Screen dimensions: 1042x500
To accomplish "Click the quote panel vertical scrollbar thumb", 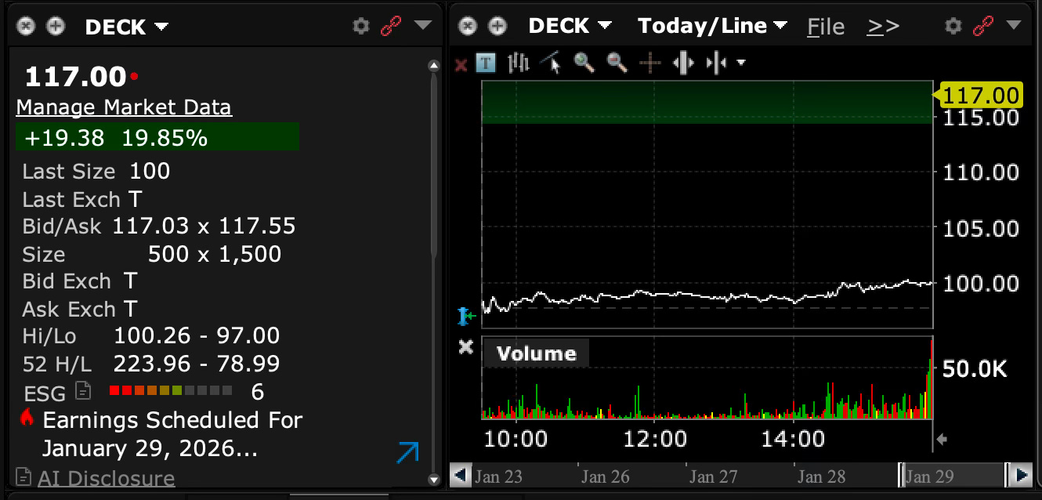I will coord(434,165).
